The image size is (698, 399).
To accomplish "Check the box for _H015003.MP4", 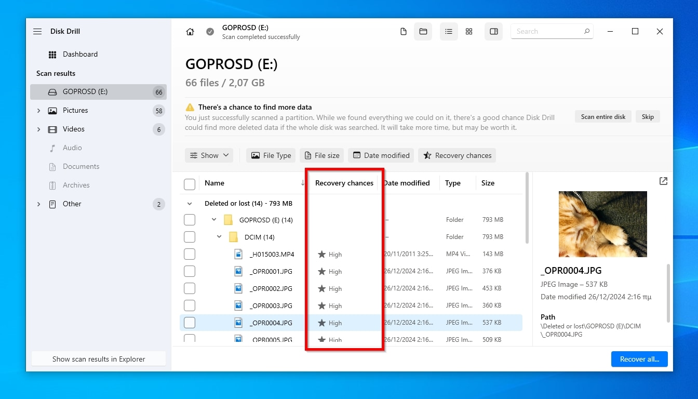I will coord(190,254).
